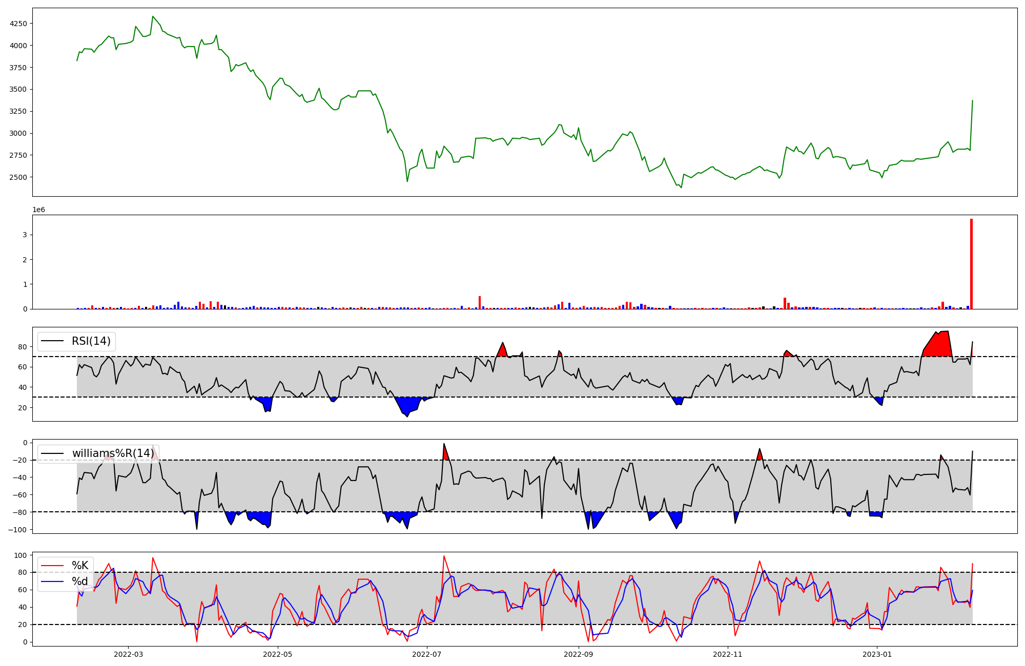Click the blue %d legend line swatch
The width and height of the screenshot is (1025, 666).
[52, 581]
